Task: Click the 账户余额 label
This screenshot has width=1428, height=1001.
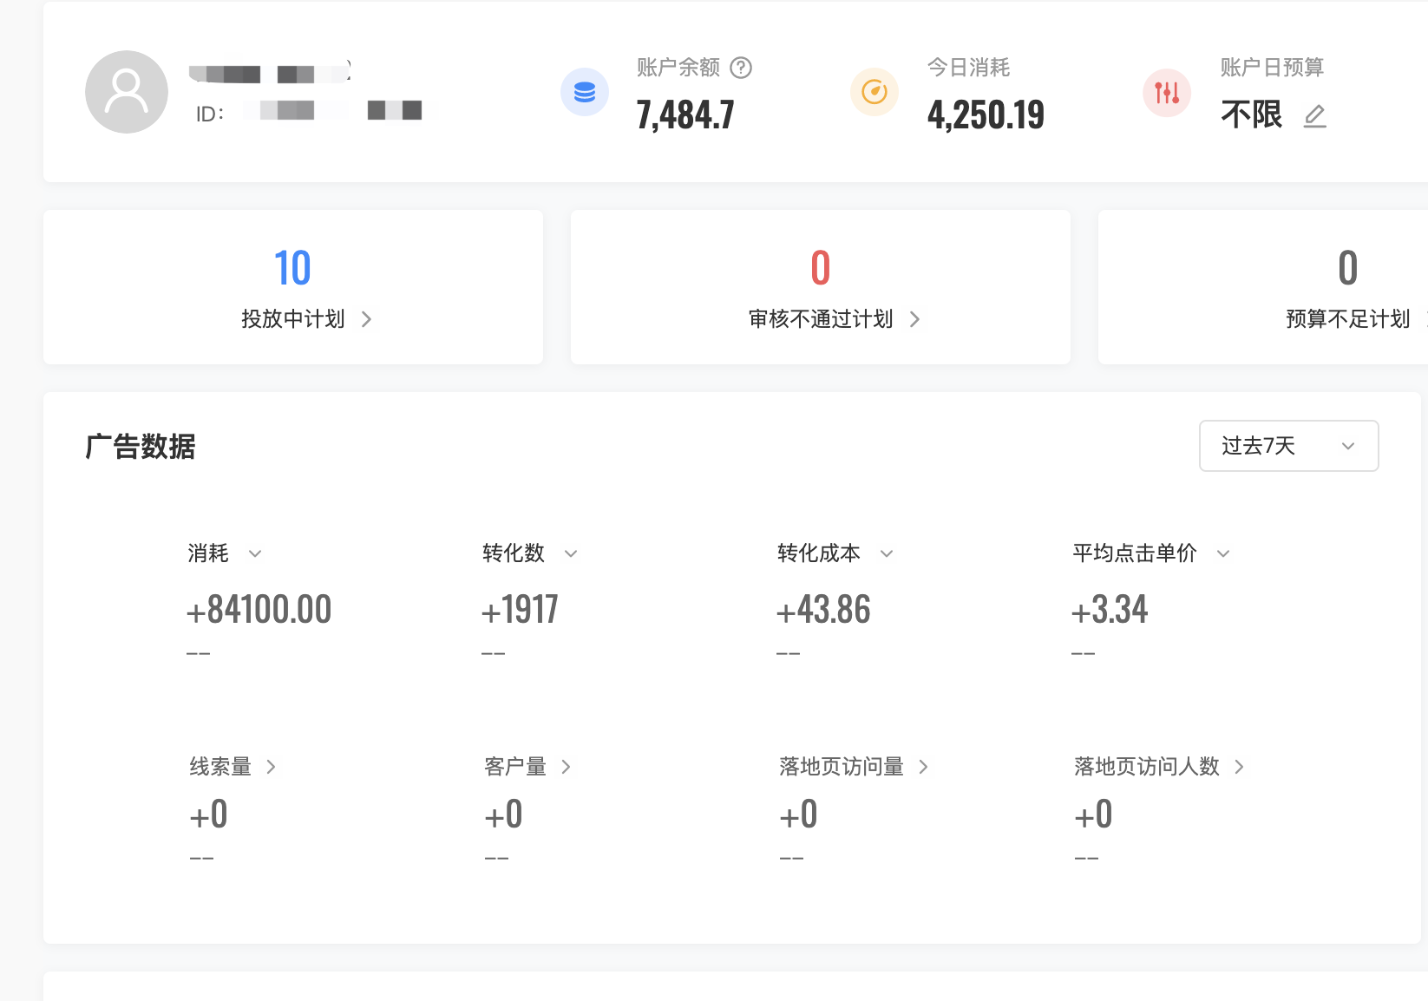Action: click(x=678, y=68)
